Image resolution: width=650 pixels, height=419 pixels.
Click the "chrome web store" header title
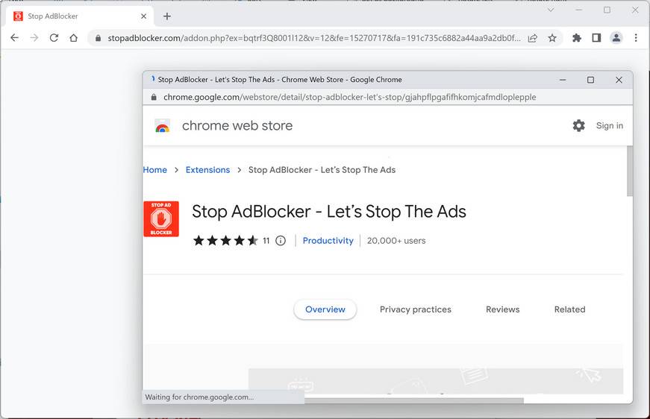click(x=237, y=125)
